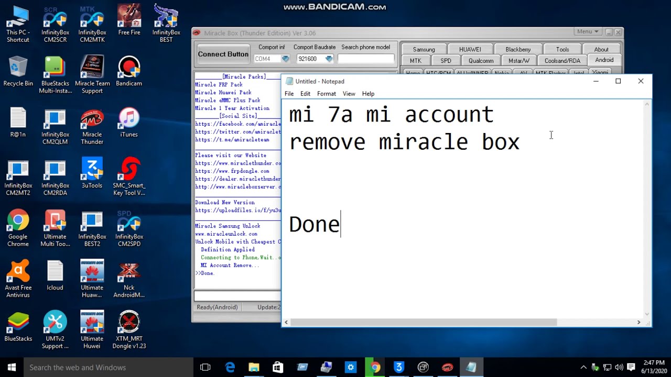Open the Icloud file icon

[55, 275]
